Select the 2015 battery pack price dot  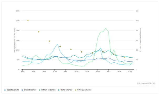[28, 20]
